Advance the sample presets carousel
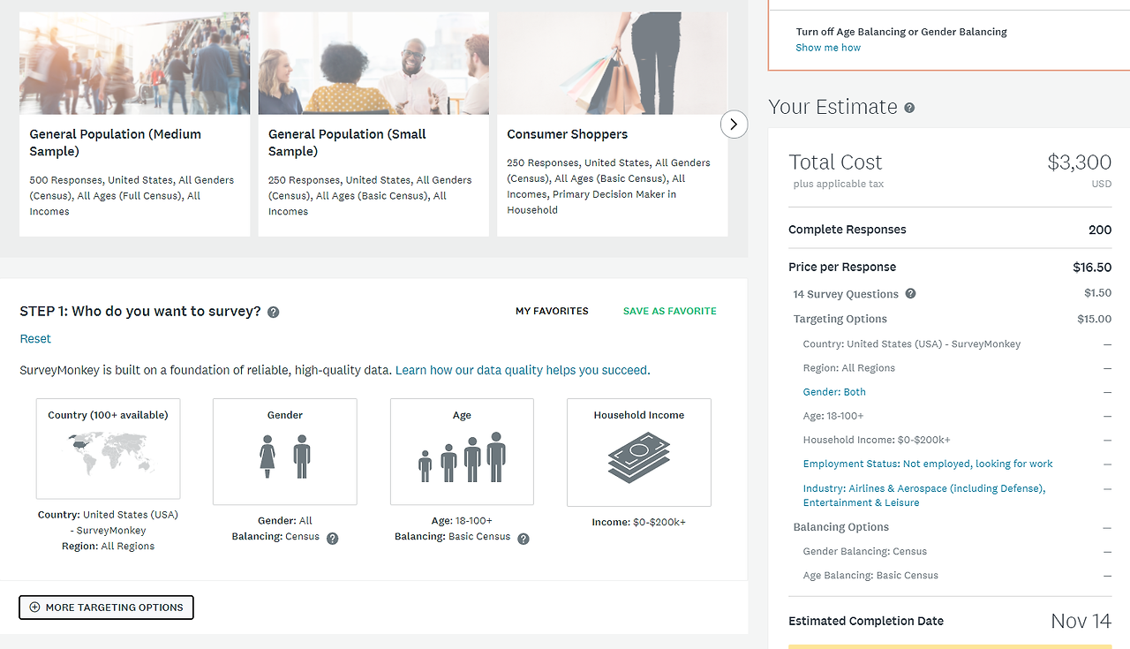Image resolution: width=1130 pixels, height=649 pixels. 734,125
